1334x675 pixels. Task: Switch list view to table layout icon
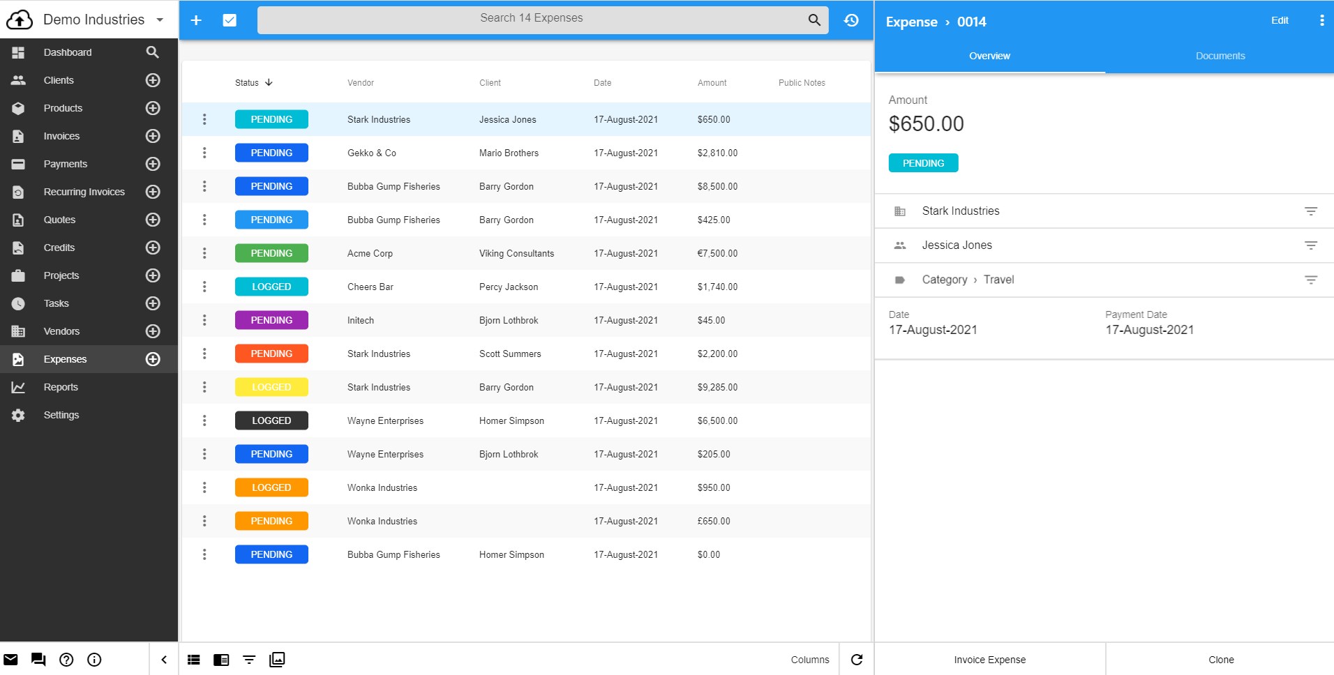pyautogui.click(x=193, y=659)
